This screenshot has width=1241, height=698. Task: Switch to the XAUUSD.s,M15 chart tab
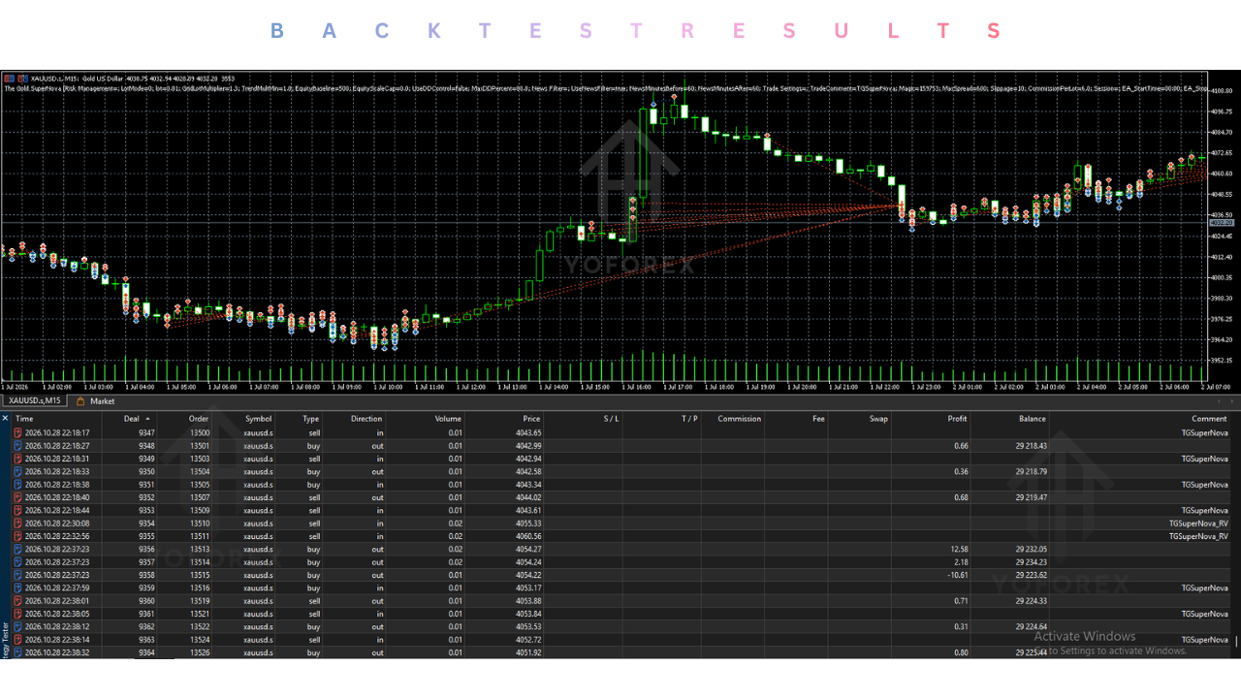tap(35, 400)
